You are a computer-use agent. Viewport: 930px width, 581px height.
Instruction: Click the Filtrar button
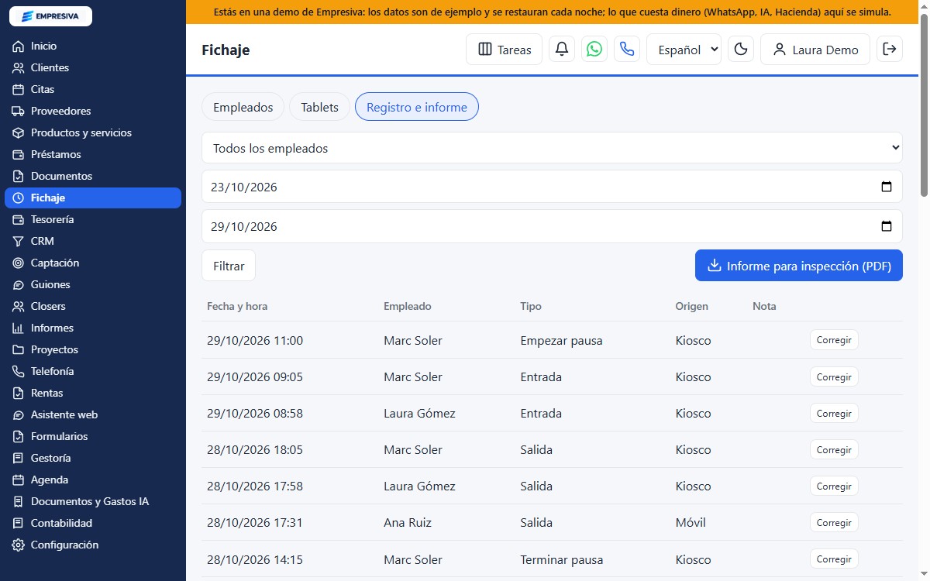(x=229, y=266)
